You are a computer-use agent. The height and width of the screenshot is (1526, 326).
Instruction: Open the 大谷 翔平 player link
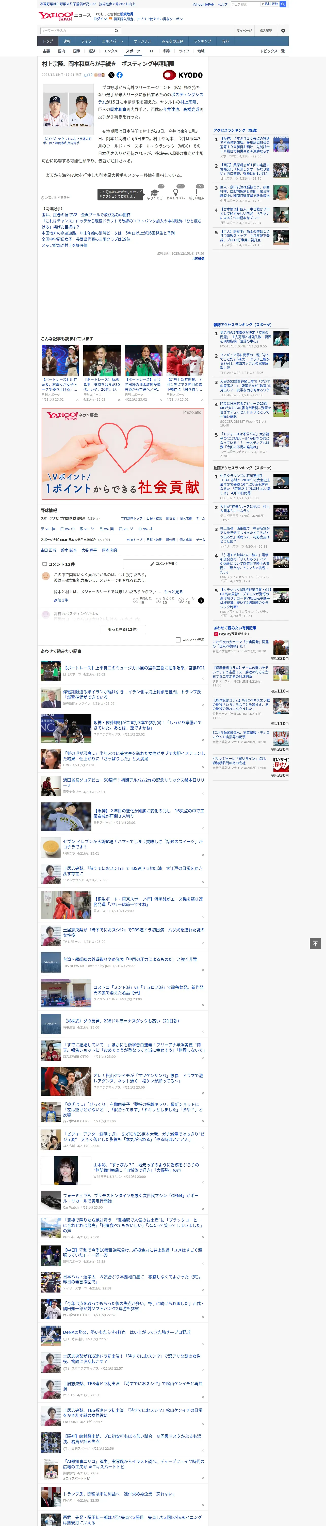pos(89,550)
